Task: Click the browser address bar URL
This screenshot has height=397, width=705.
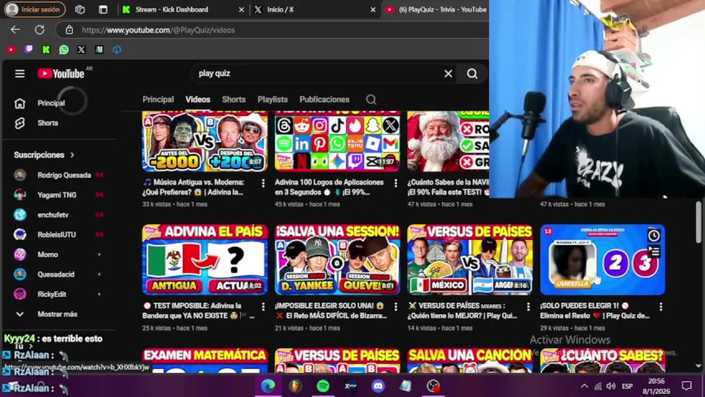Action: point(158,30)
